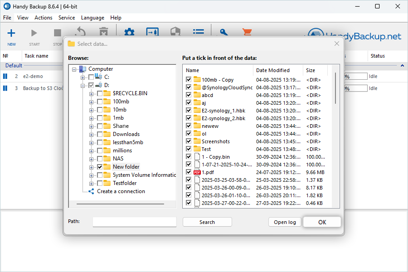Image resolution: width=408 pixels, height=272 pixels.
Task: Click the New task plus icon
Action: (x=11, y=33)
